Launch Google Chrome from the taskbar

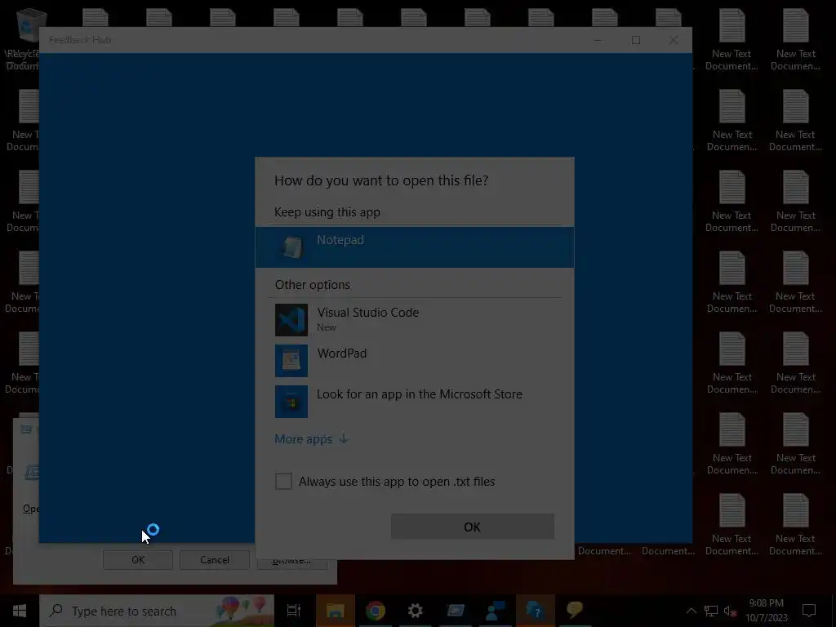click(376, 611)
